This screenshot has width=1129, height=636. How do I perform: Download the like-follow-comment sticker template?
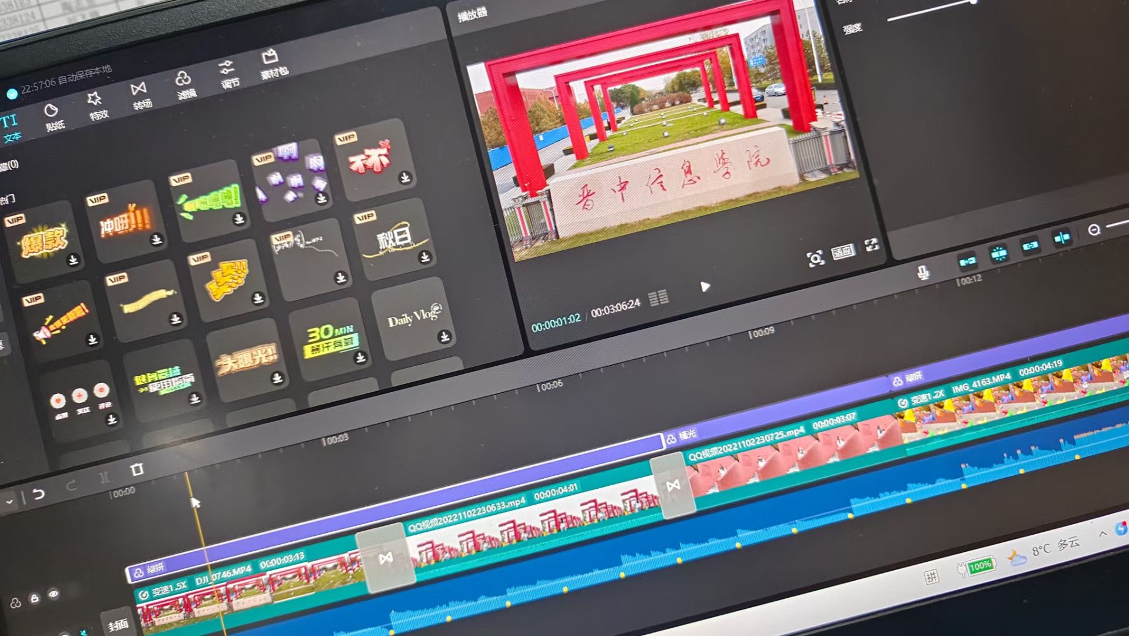pyautogui.click(x=111, y=419)
